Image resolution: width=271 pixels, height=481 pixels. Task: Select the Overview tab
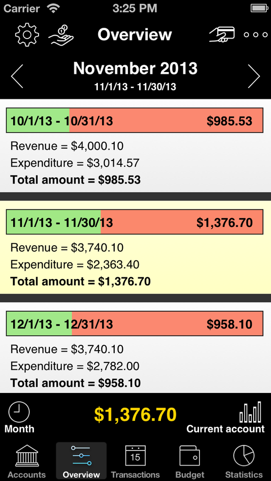coord(81,461)
